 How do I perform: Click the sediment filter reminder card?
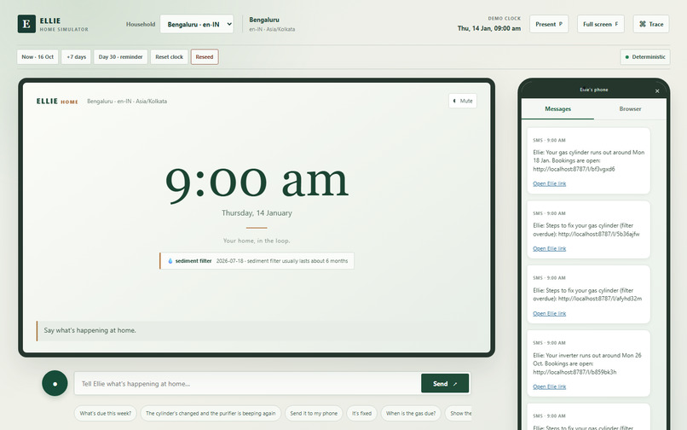(x=257, y=260)
